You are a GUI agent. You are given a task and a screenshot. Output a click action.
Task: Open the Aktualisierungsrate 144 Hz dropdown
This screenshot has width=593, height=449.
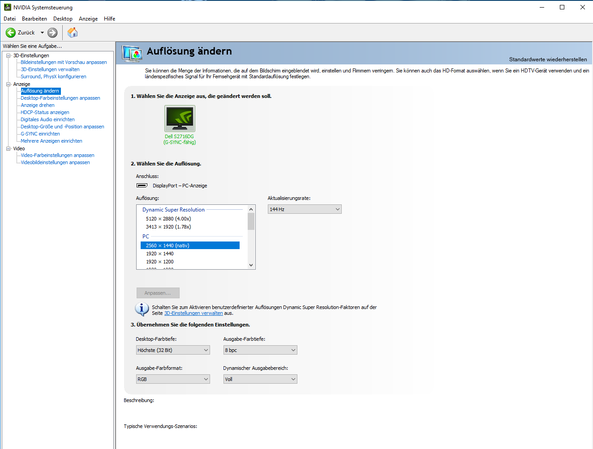tap(305, 209)
